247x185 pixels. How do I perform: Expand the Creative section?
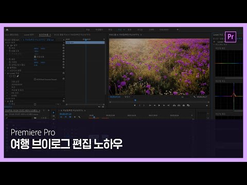pyautogui.click(x=7, y=84)
